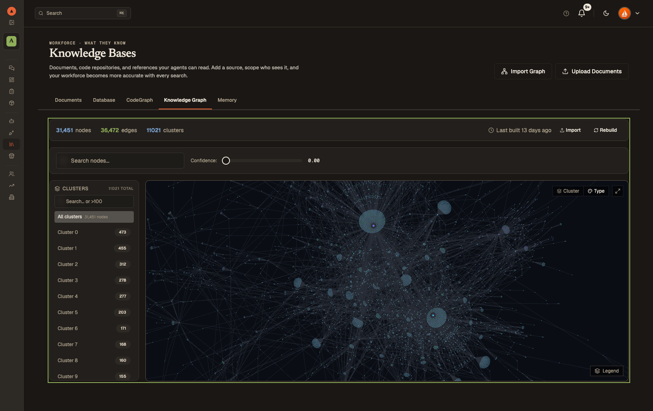Viewport: 653px width, 411px height.
Task: Open the trending analytics sidebar icon
Action: click(x=12, y=185)
